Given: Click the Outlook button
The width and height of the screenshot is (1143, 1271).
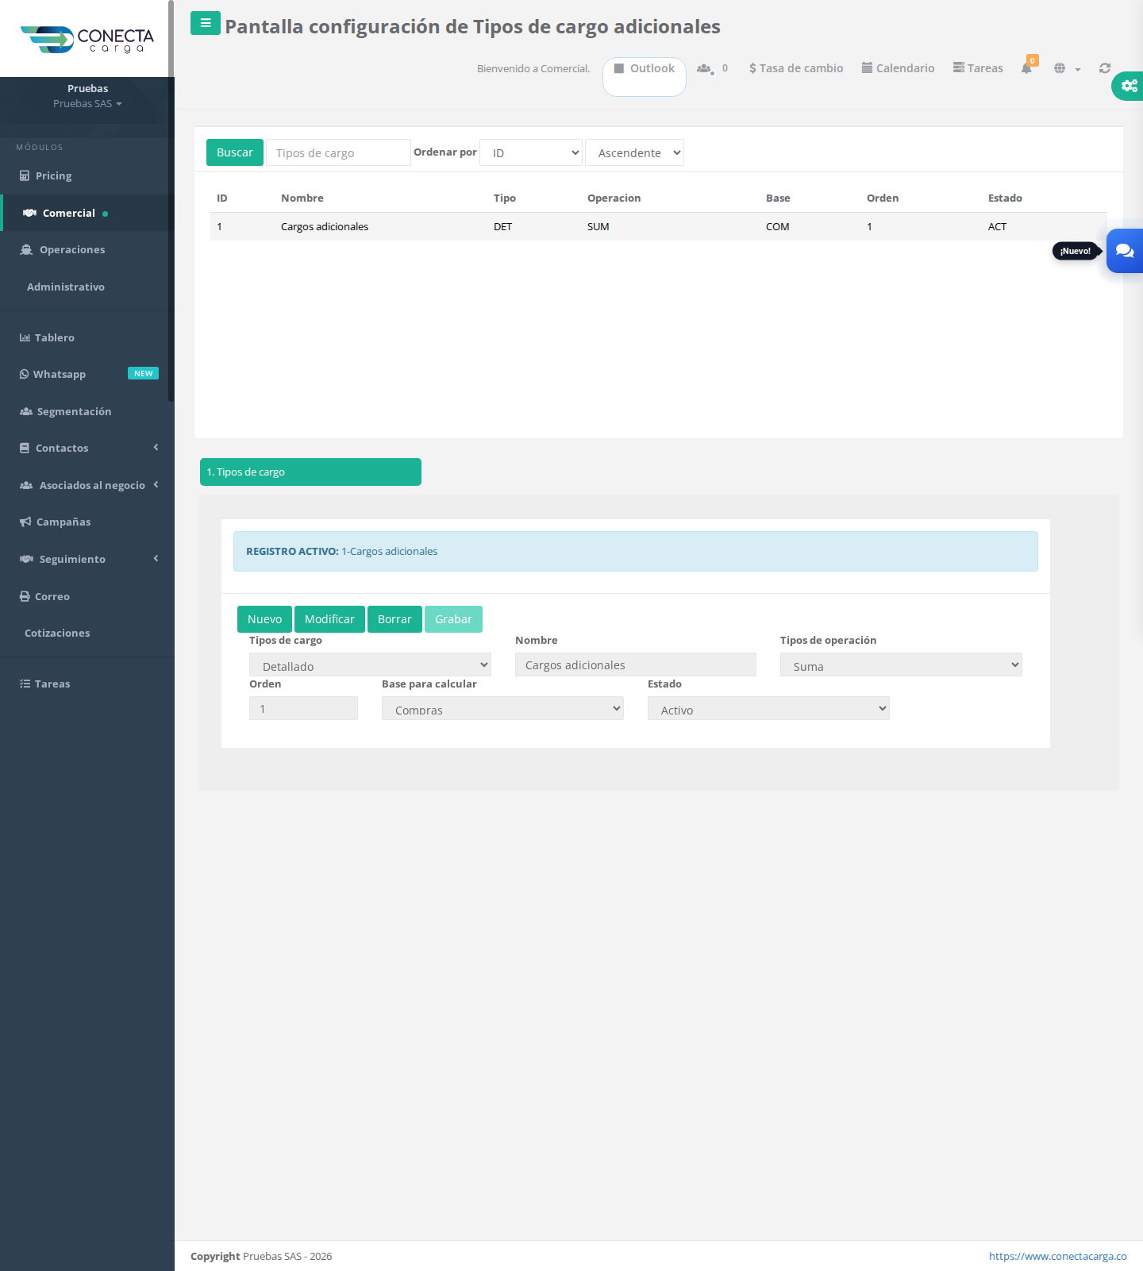Looking at the screenshot, I should 645,76.
